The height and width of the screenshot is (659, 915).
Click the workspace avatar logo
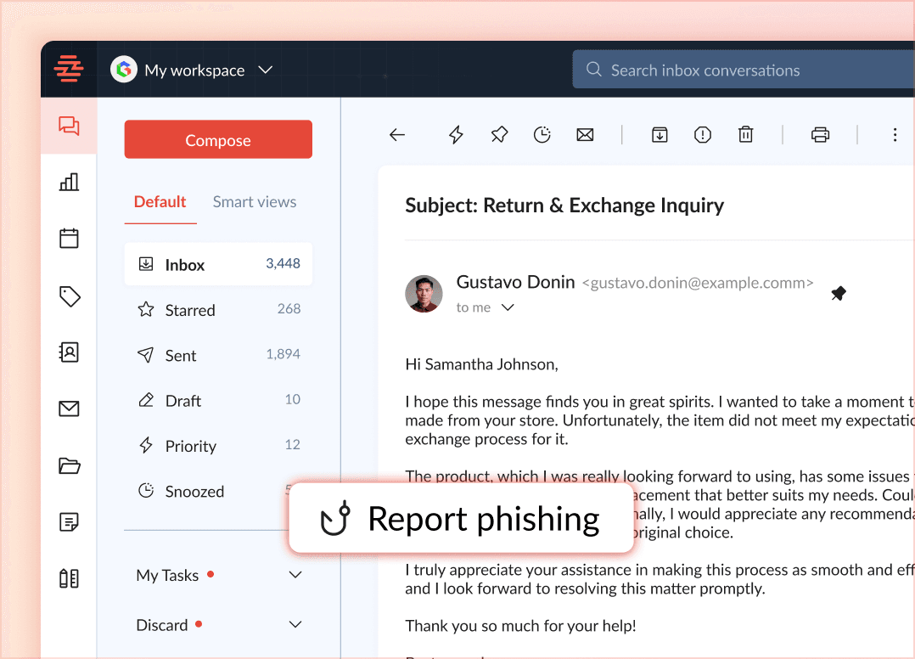point(124,70)
